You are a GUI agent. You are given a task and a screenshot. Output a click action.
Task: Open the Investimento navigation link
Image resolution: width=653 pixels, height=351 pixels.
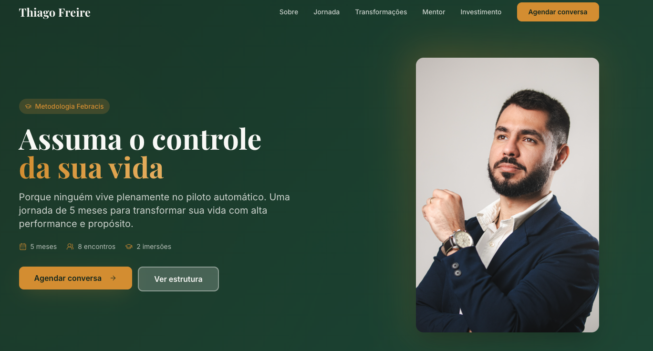pyautogui.click(x=481, y=12)
